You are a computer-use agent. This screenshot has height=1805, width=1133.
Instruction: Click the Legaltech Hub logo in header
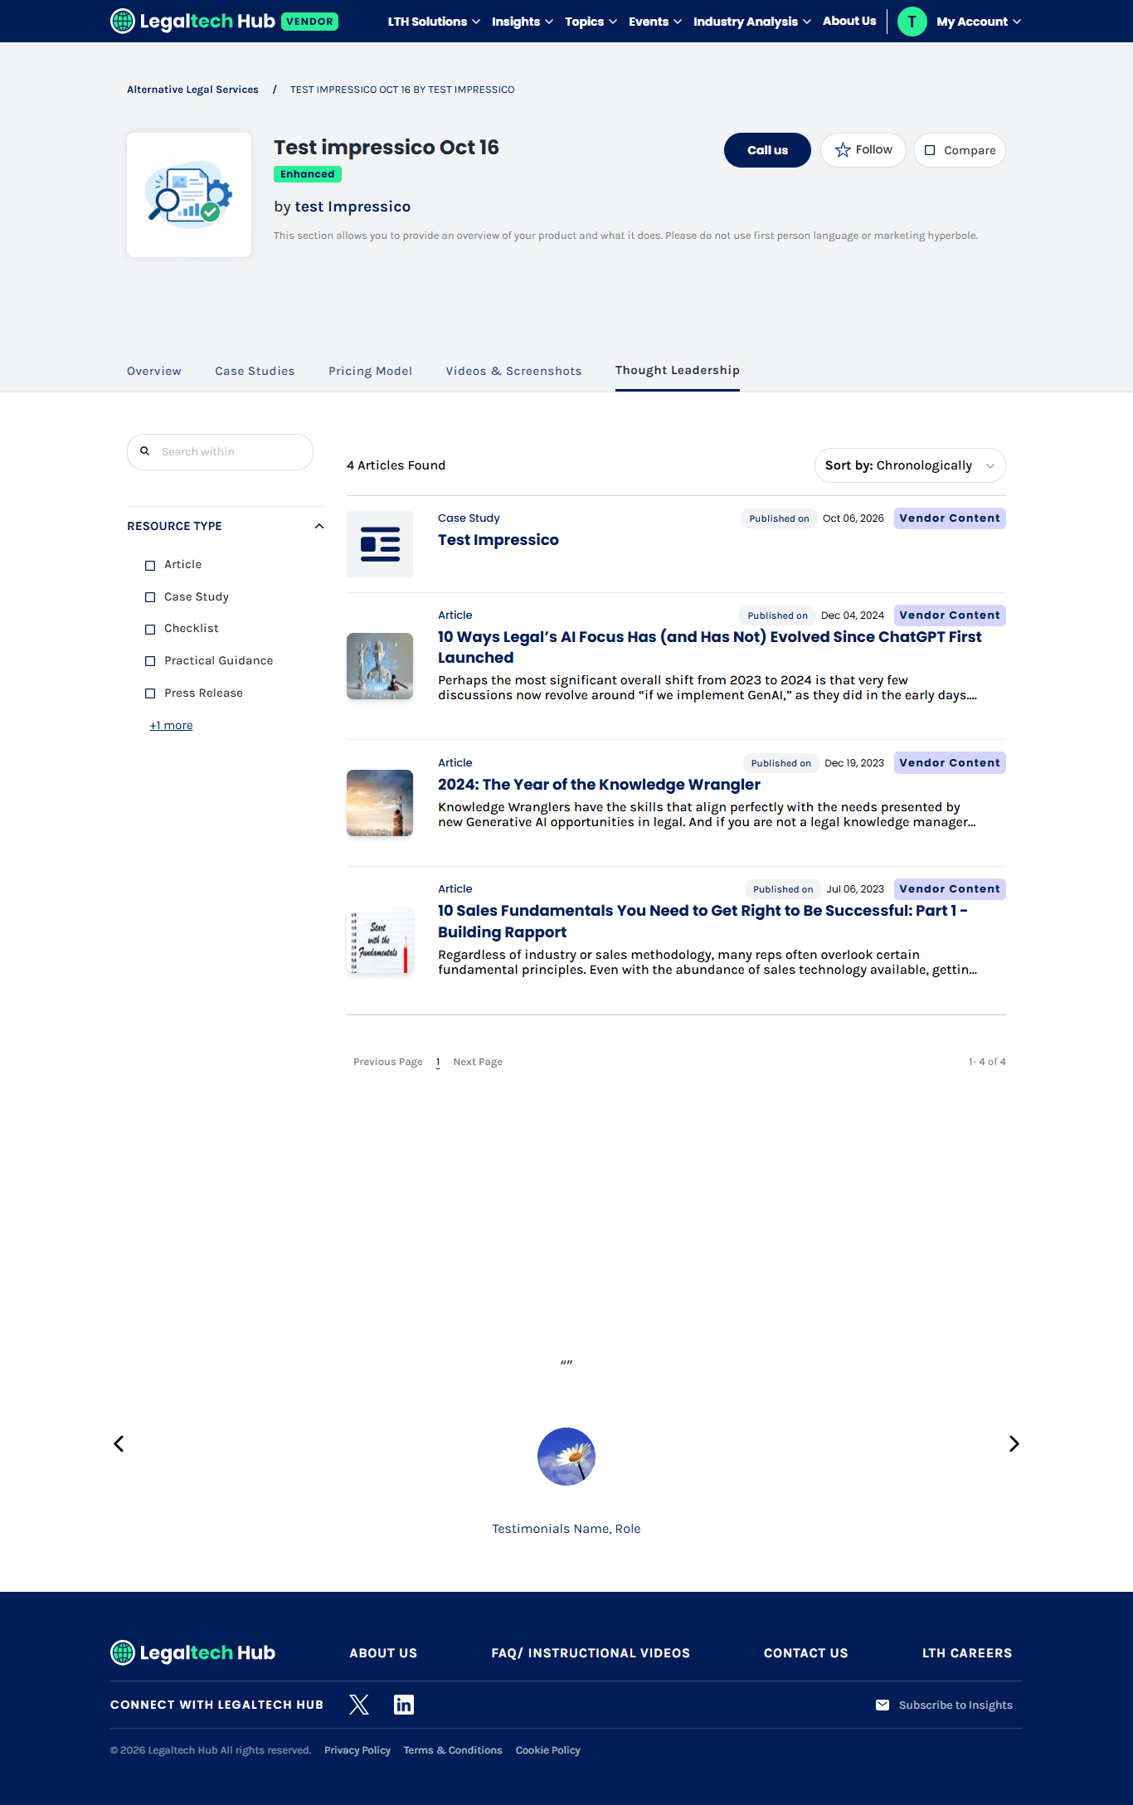192,21
